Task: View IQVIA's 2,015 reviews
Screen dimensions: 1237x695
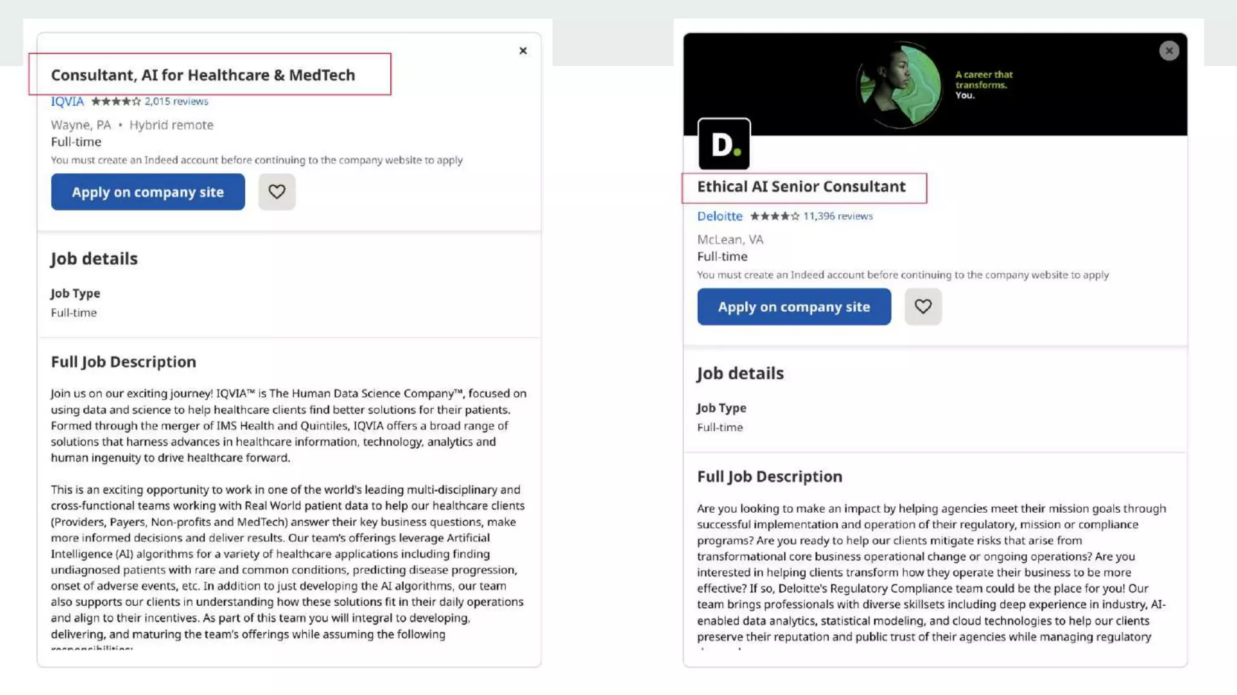Action: pos(176,101)
